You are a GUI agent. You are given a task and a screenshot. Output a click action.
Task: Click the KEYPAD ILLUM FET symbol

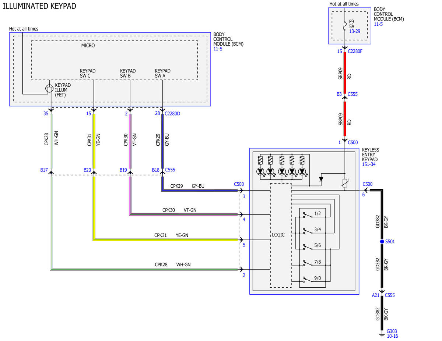click(x=50, y=89)
